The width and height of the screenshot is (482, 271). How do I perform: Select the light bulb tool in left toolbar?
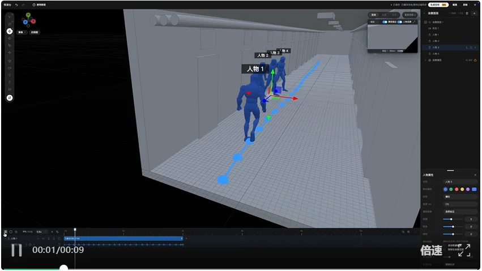10,75
